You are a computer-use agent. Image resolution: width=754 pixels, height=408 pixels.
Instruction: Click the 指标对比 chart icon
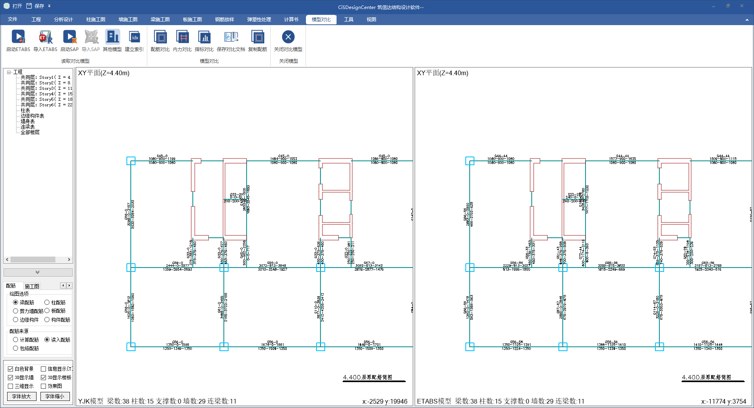point(204,37)
